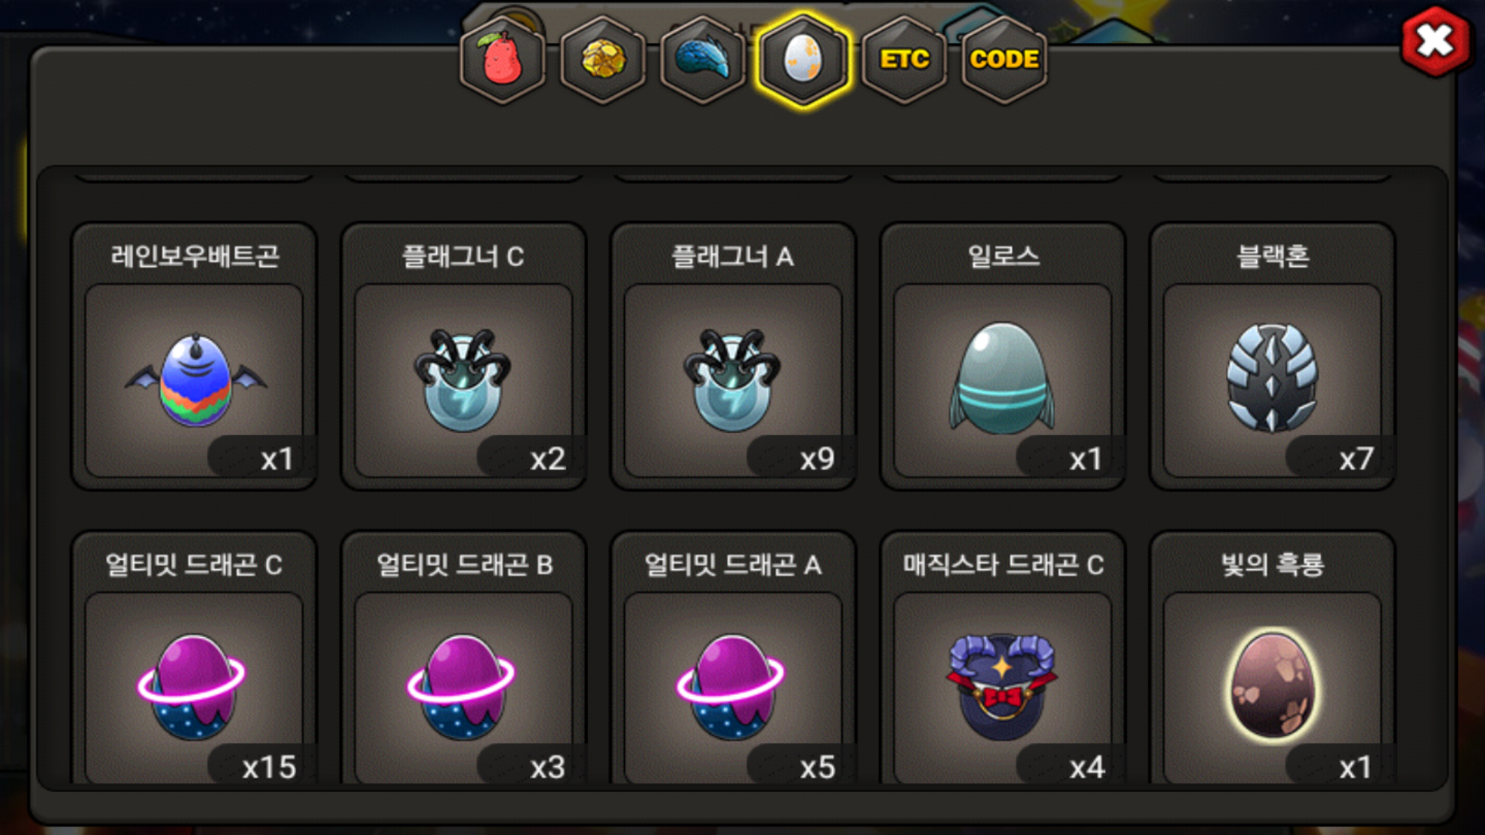The height and width of the screenshot is (835, 1485).
Task: Pick the 얼티밋 드래곤 B egg
Action: 463,657
